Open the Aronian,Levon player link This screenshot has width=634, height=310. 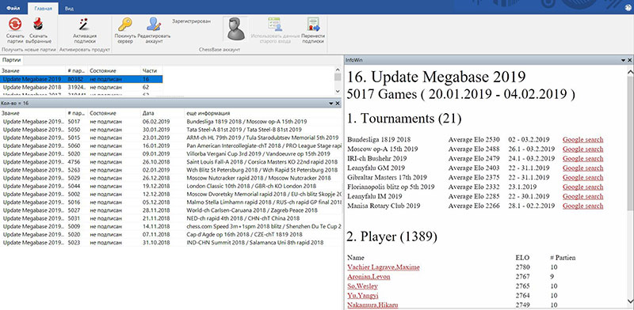[x=369, y=277]
